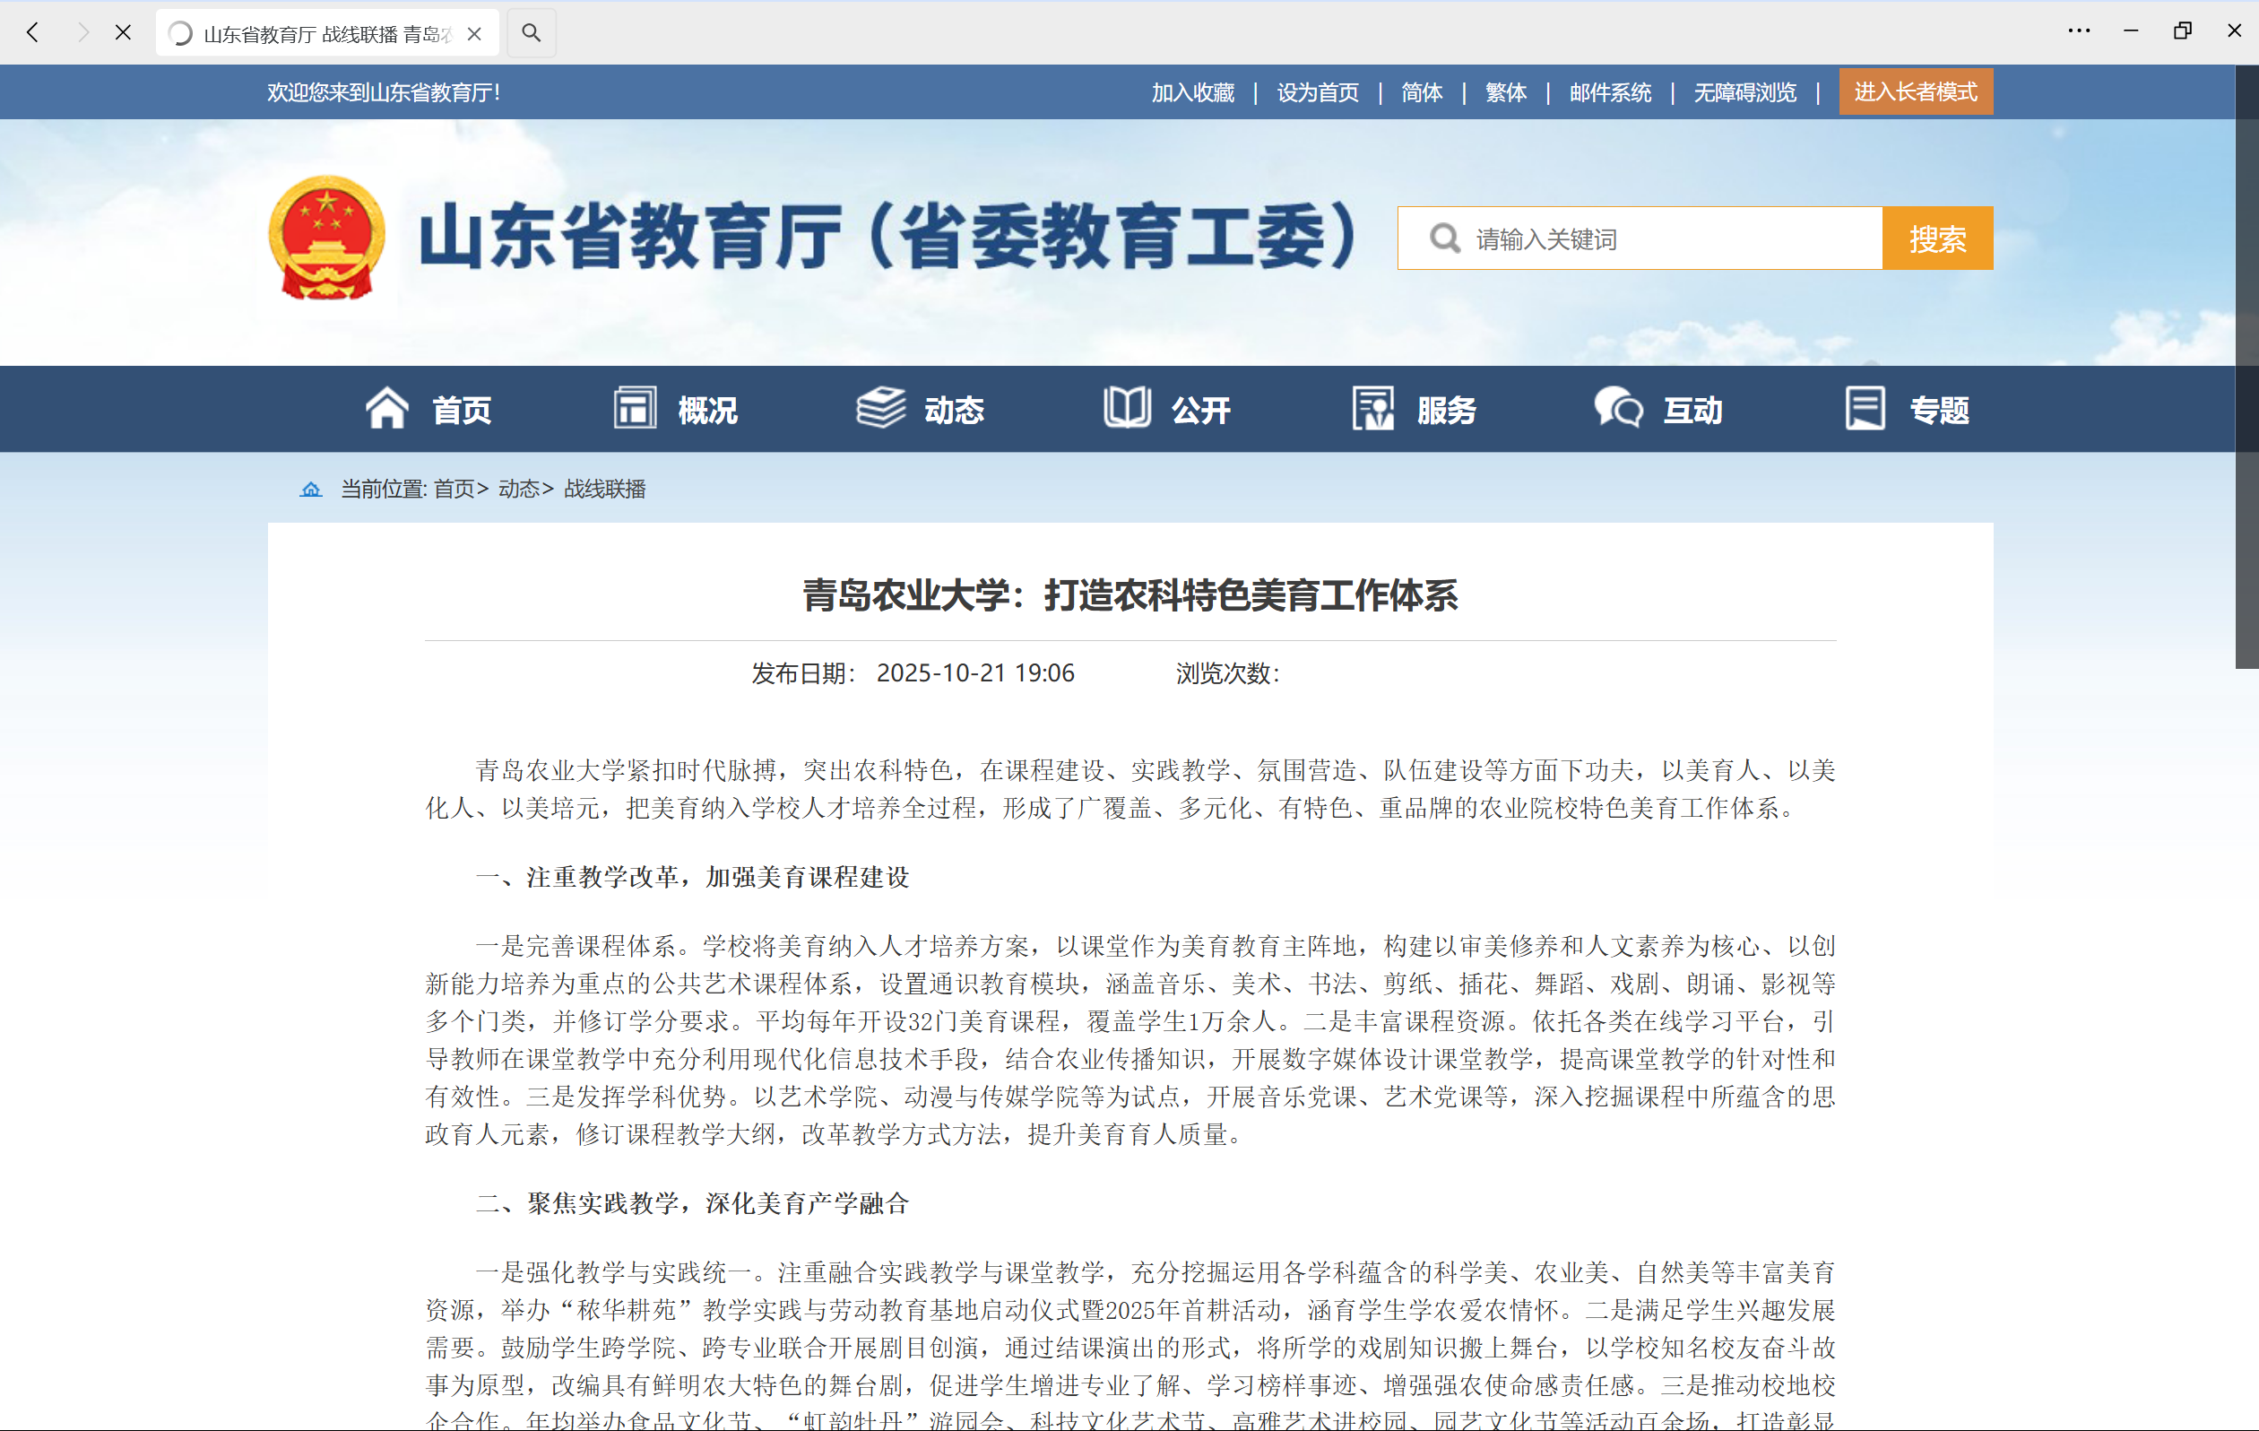Switch to 进入长者模式
The image size is (2259, 1431).
1915,92
